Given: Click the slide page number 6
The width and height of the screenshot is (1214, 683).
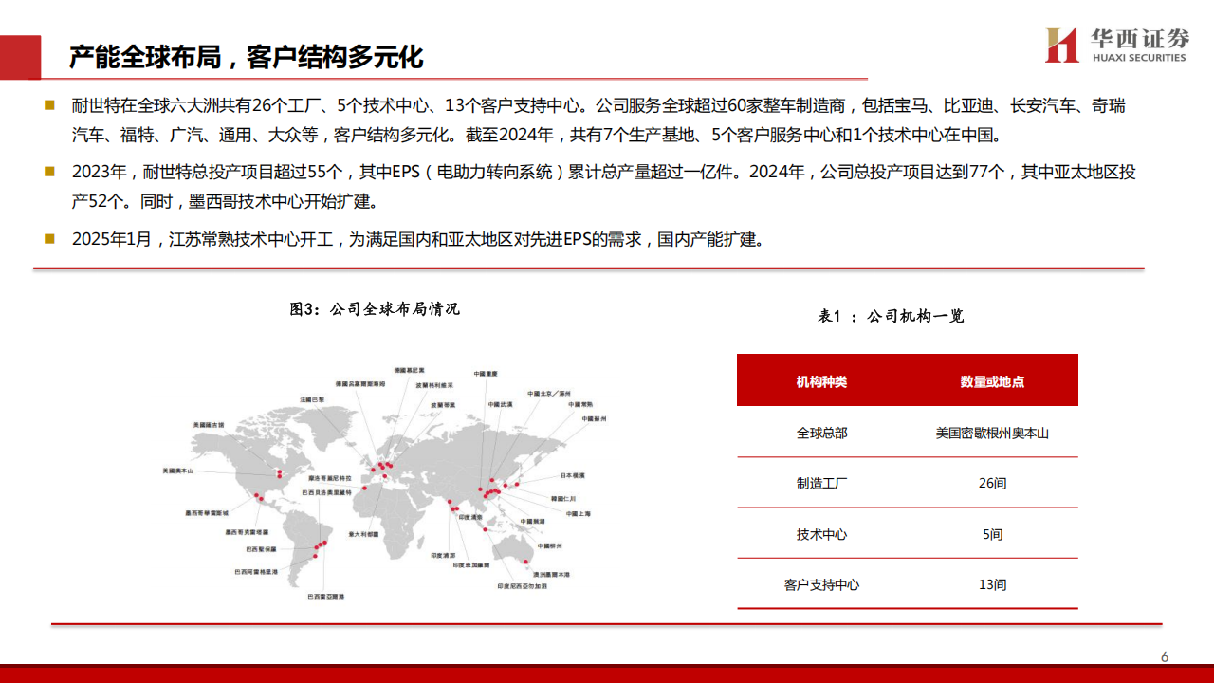Looking at the screenshot, I should coord(1165,657).
